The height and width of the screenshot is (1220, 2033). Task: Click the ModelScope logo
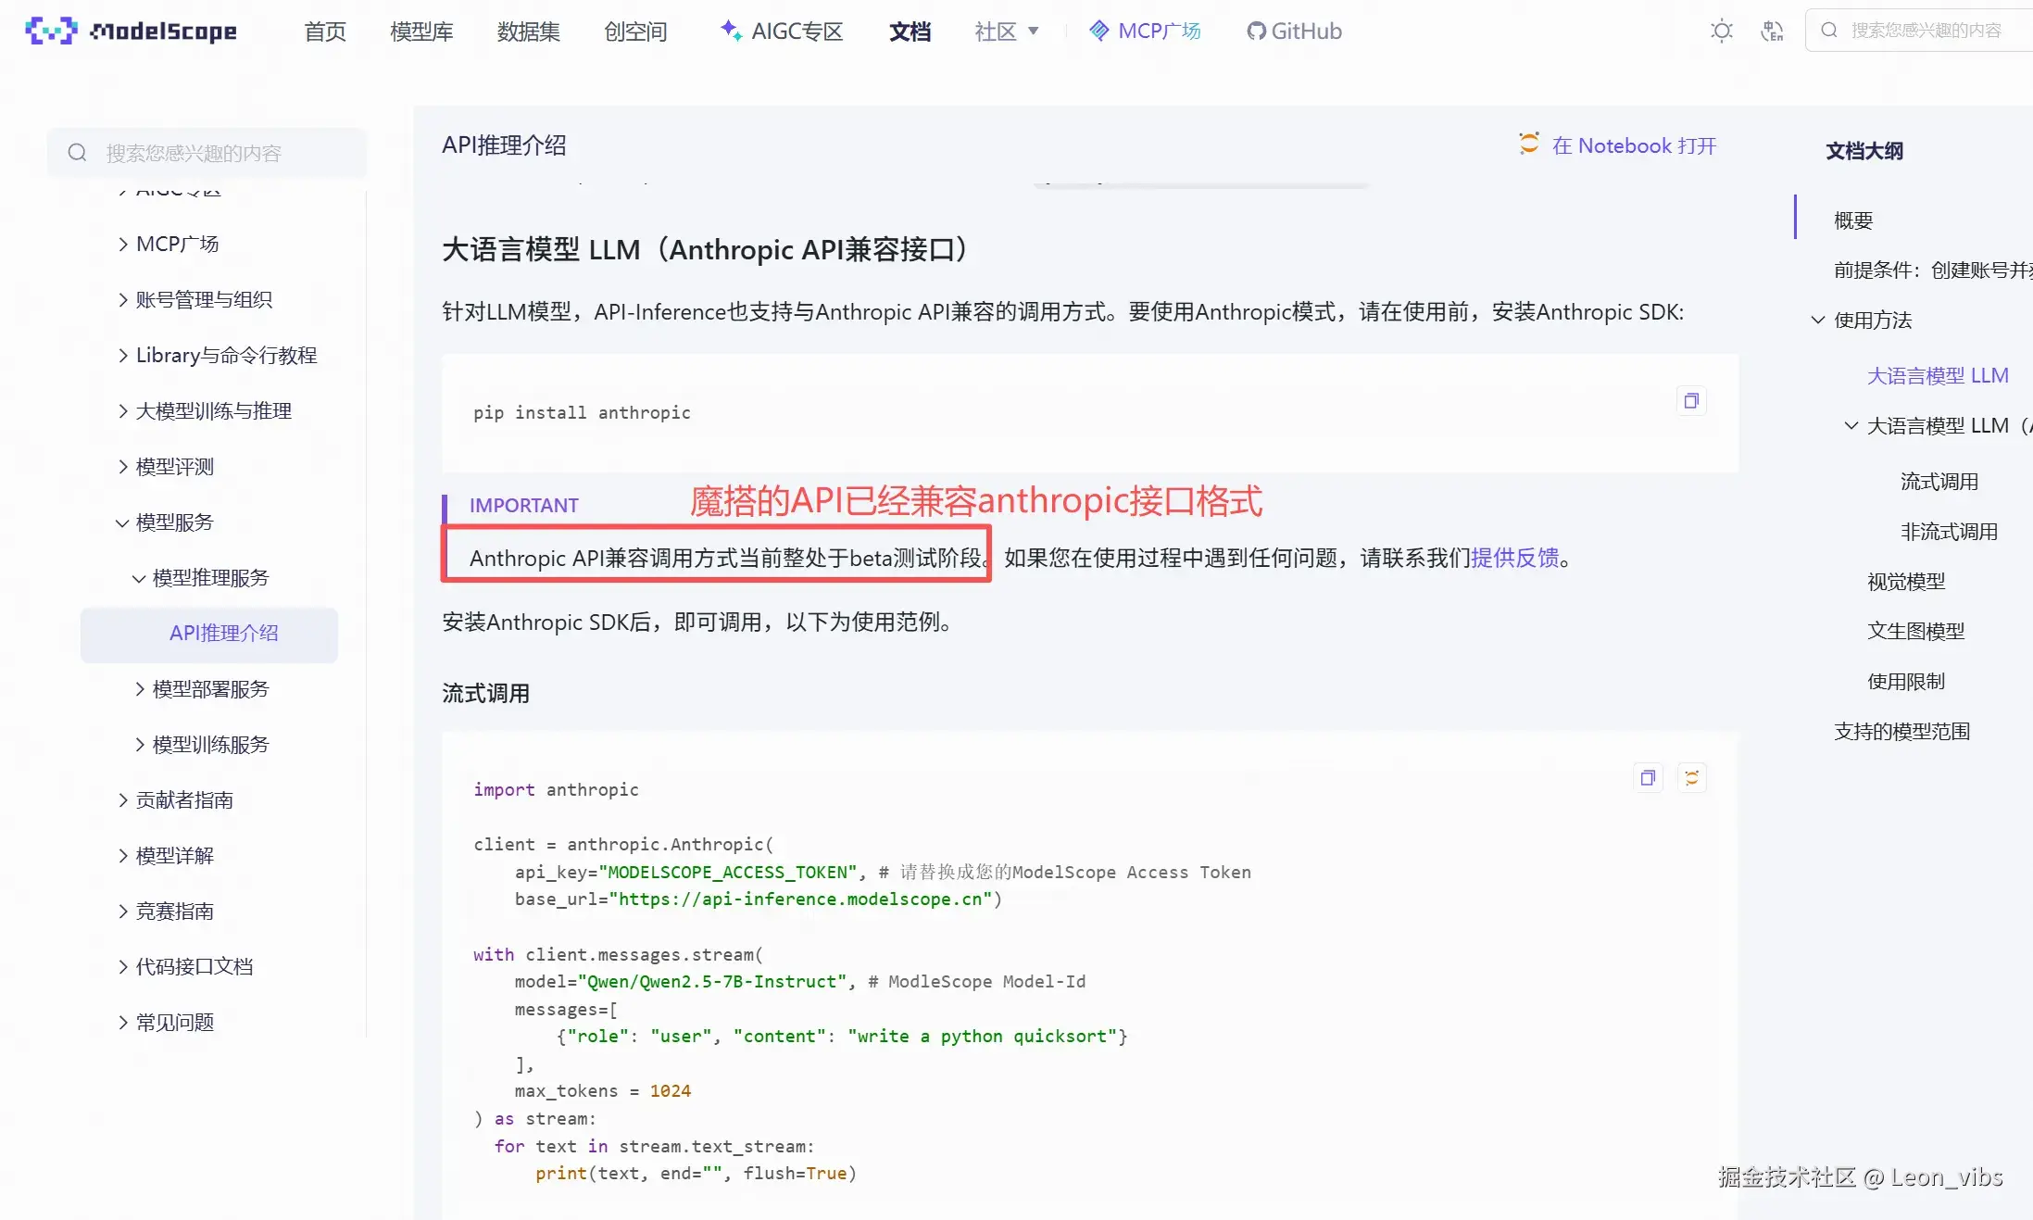point(131,31)
